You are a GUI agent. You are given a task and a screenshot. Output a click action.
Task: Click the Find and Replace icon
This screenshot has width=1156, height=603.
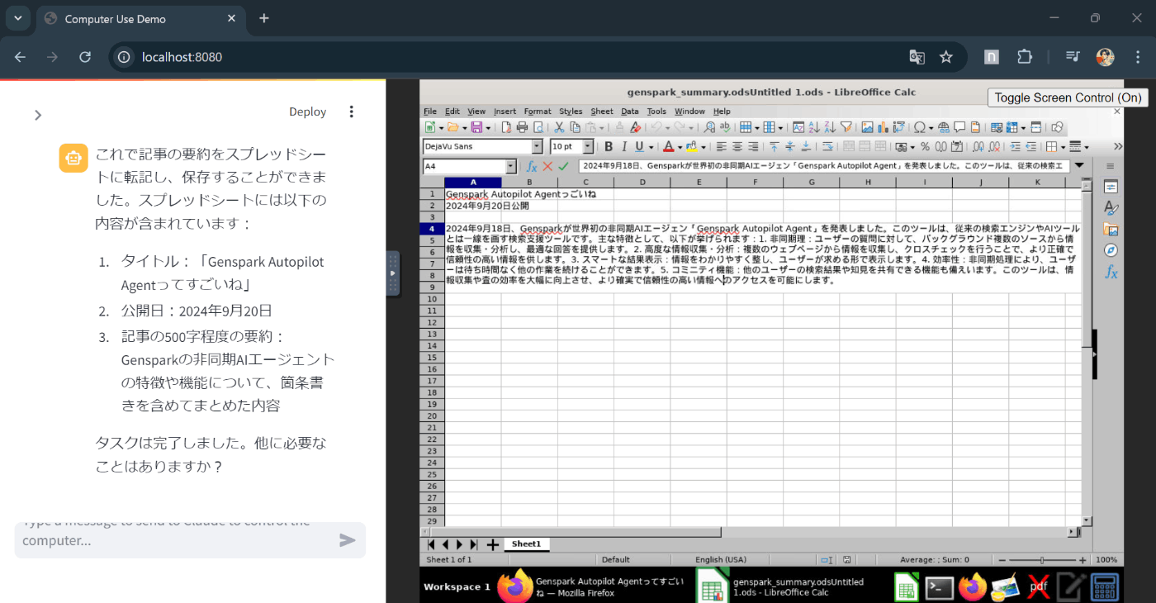pyautogui.click(x=709, y=127)
